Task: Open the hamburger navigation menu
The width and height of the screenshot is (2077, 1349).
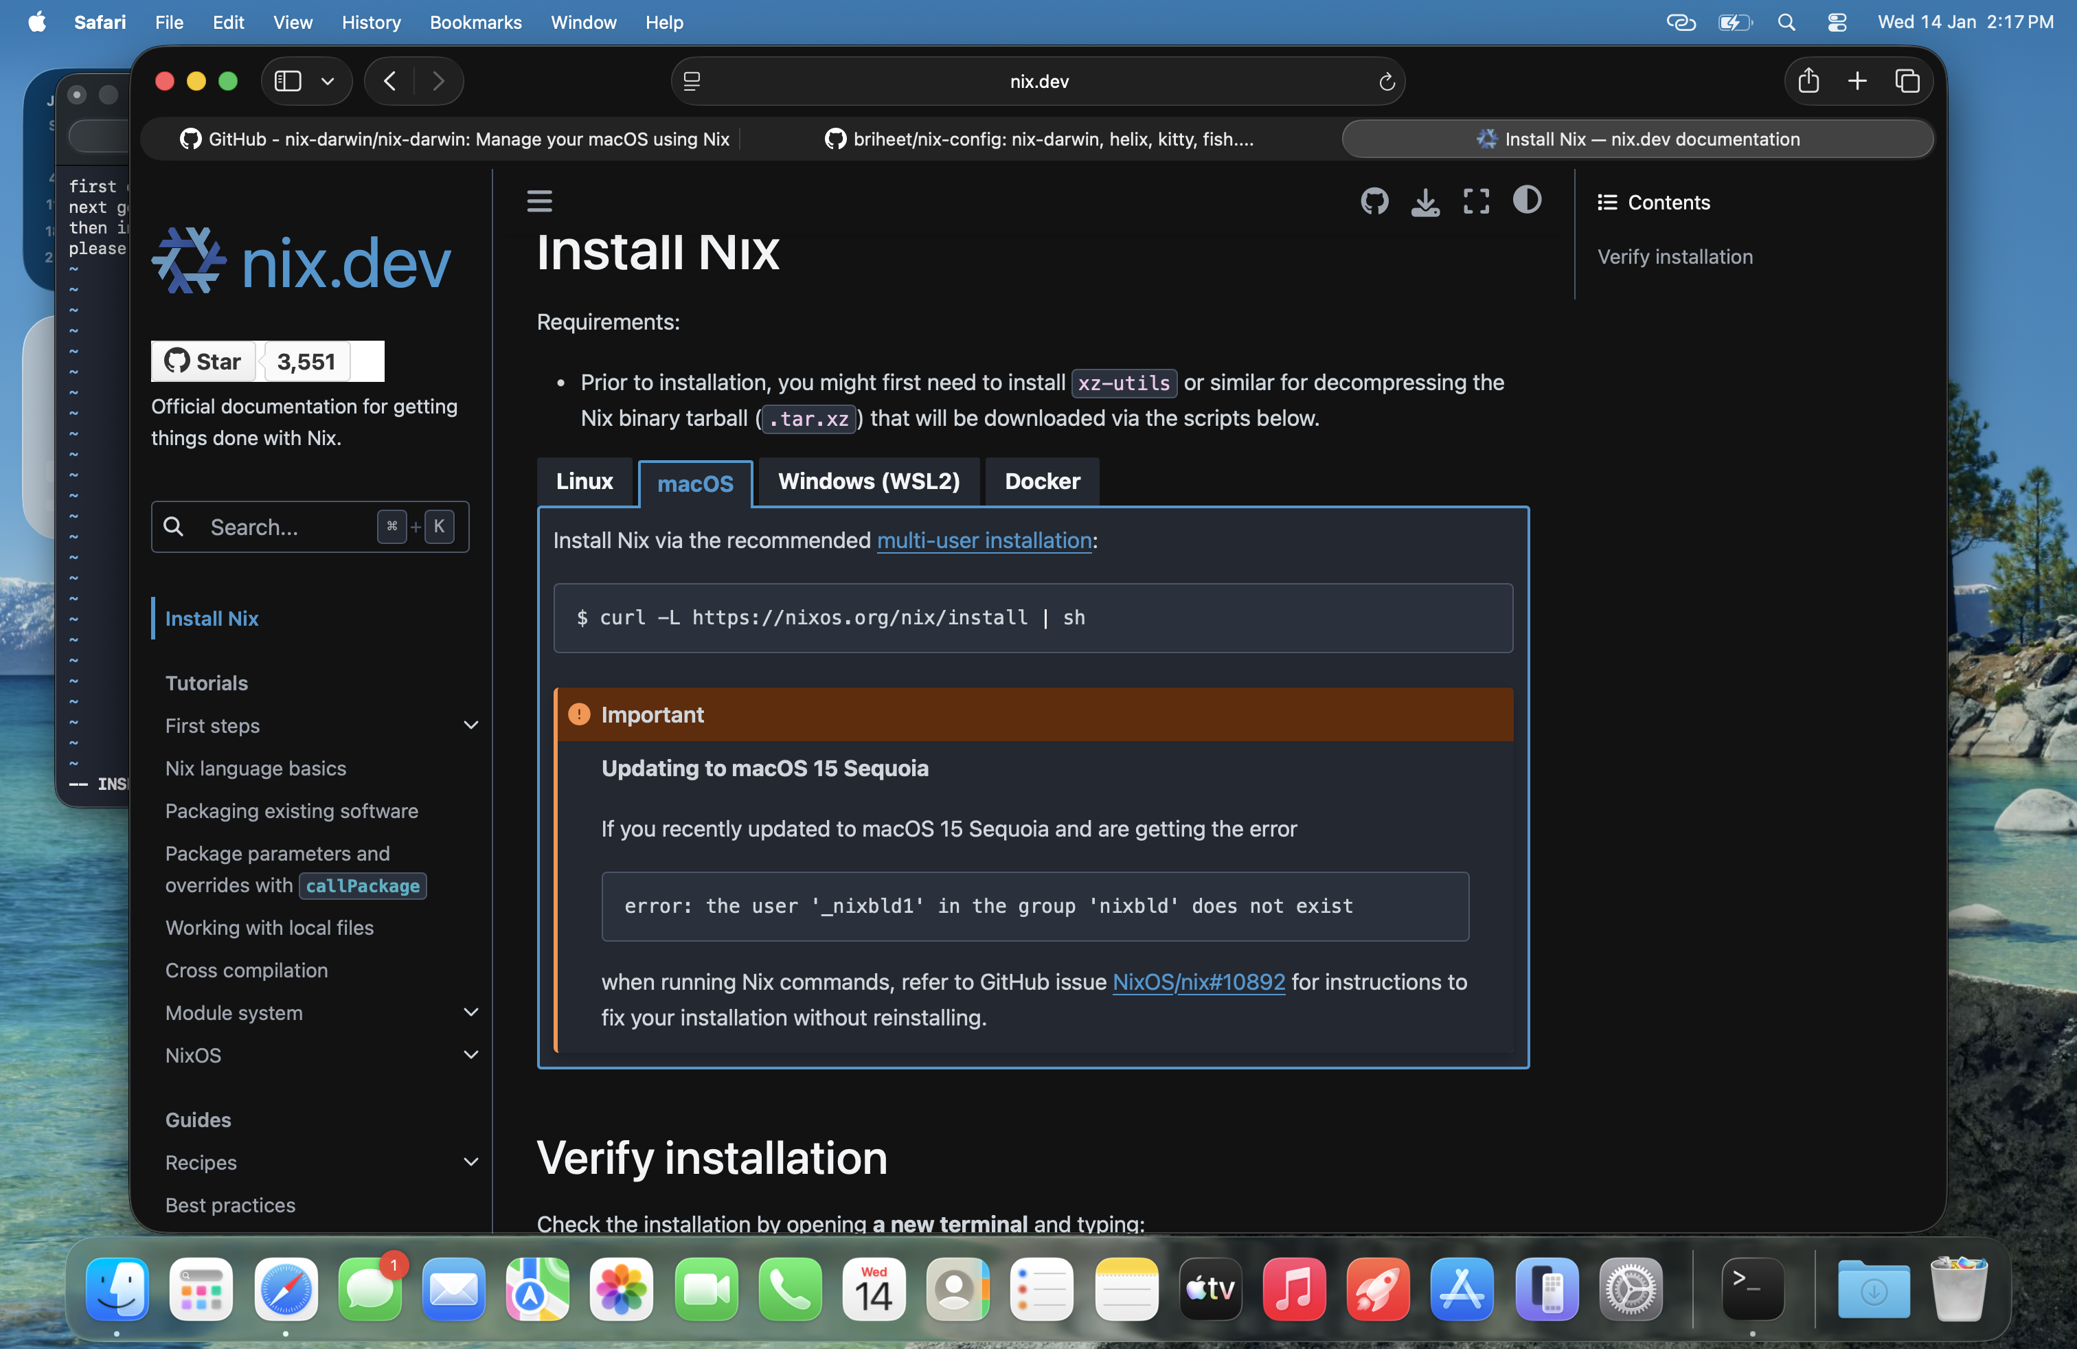Action: coord(539,200)
